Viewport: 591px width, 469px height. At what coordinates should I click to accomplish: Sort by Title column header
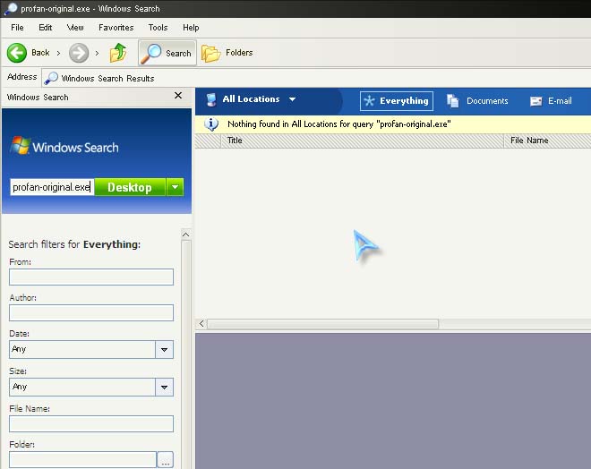(x=362, y=141)
